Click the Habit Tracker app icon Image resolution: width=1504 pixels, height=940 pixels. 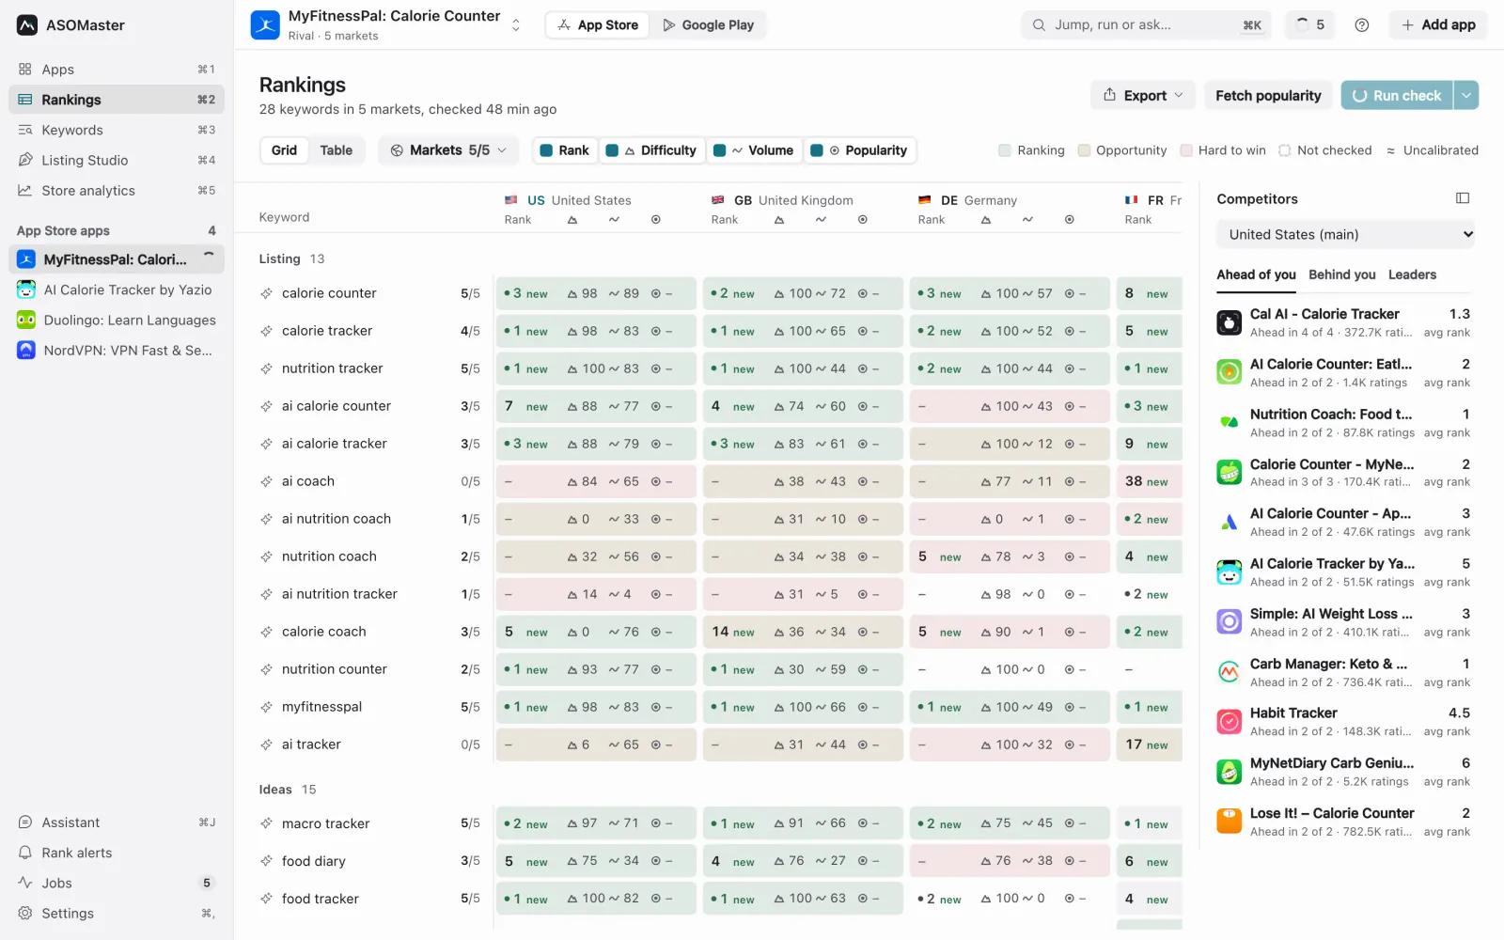(1229, 722)
